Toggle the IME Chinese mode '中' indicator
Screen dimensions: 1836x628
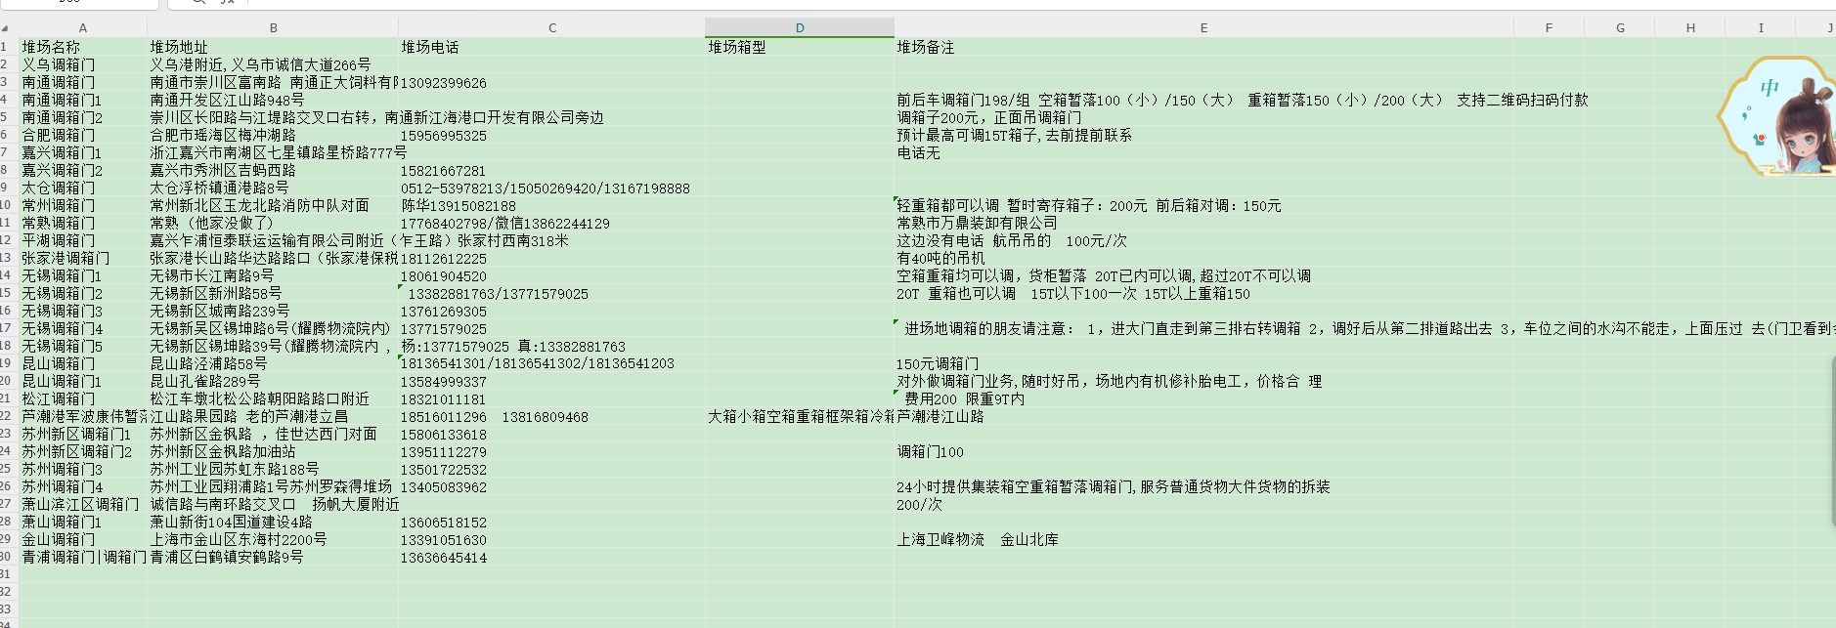(x=1770, y=89)
